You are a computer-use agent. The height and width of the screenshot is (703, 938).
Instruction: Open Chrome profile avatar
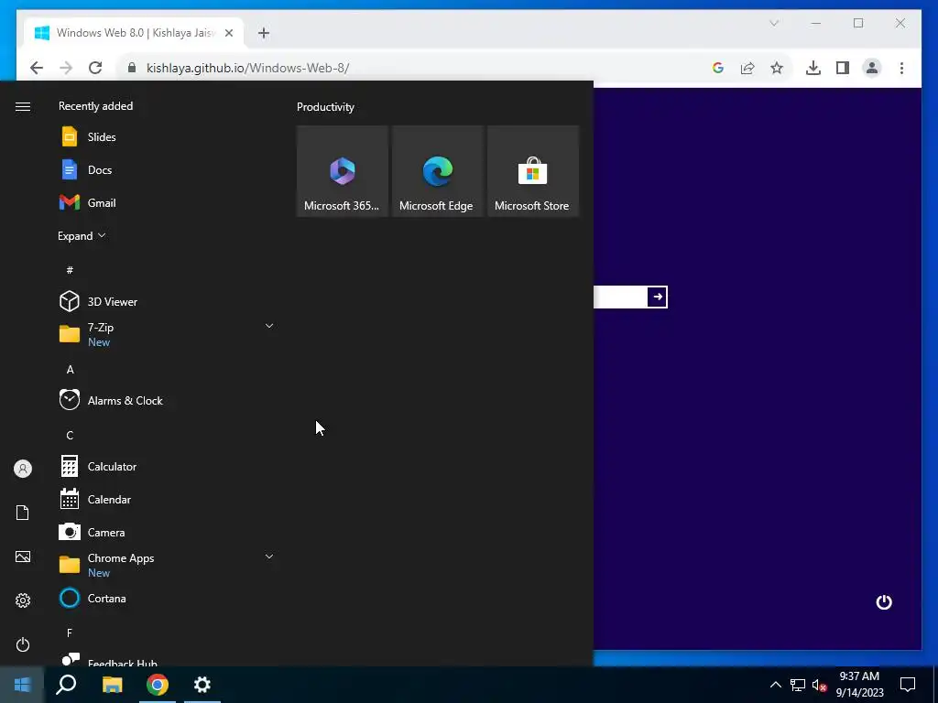pos(872,68)
